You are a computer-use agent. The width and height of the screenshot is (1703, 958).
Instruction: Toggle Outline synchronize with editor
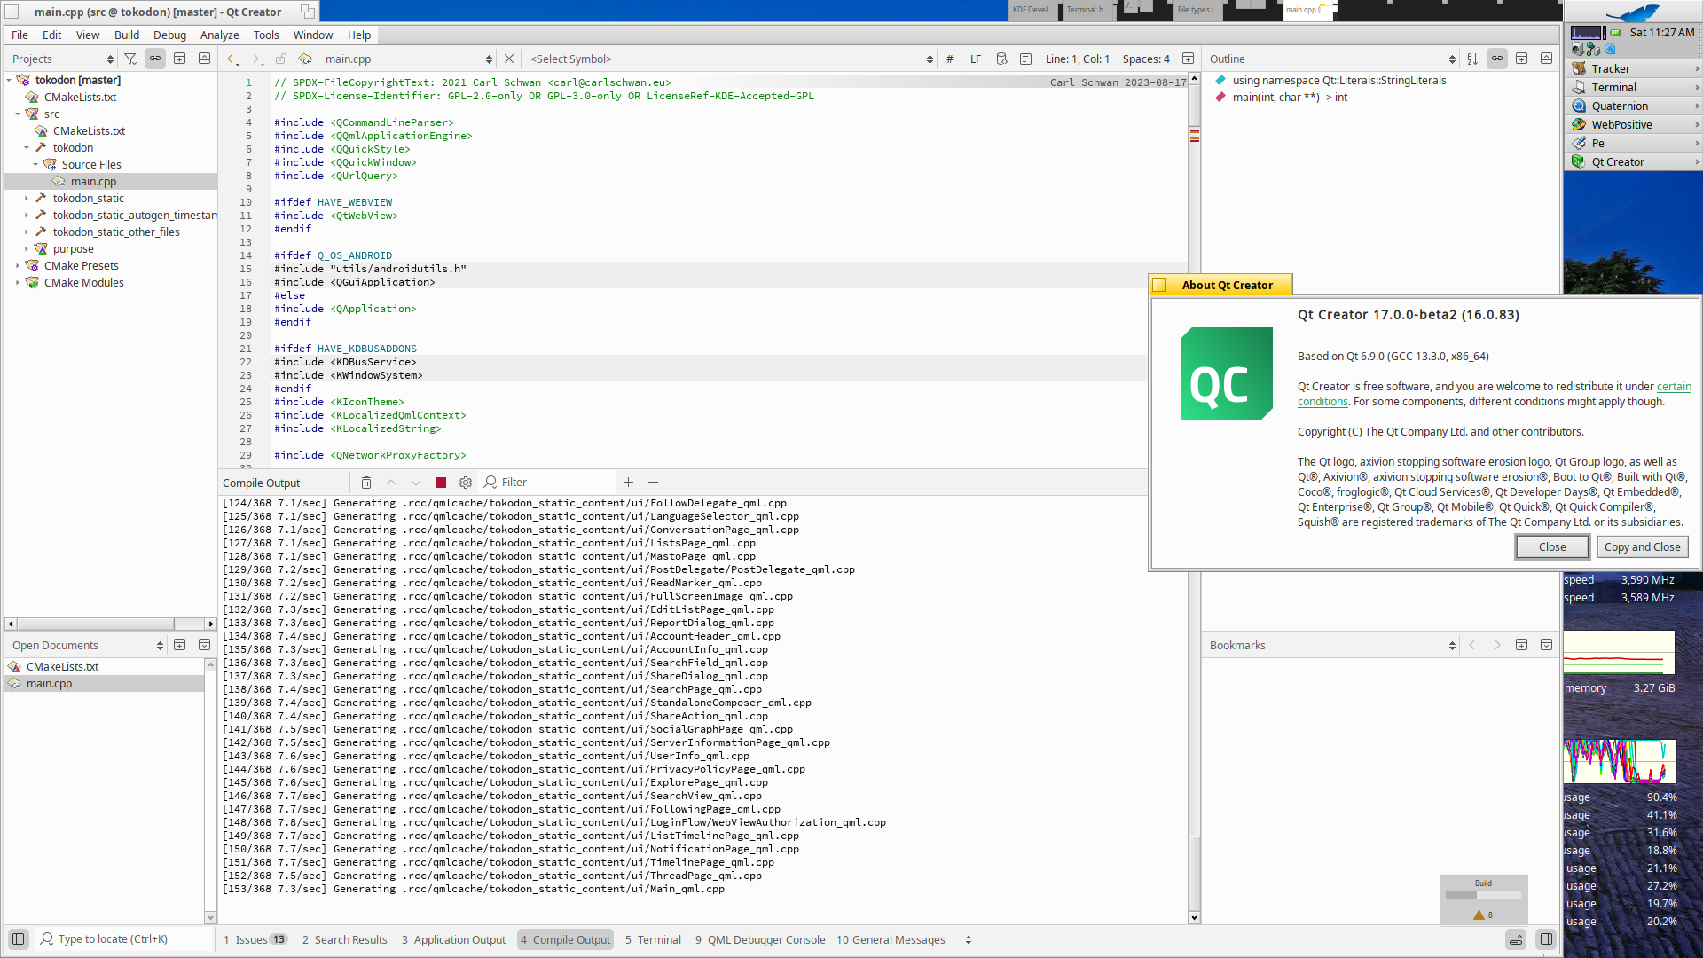(x=1497, y=59)
